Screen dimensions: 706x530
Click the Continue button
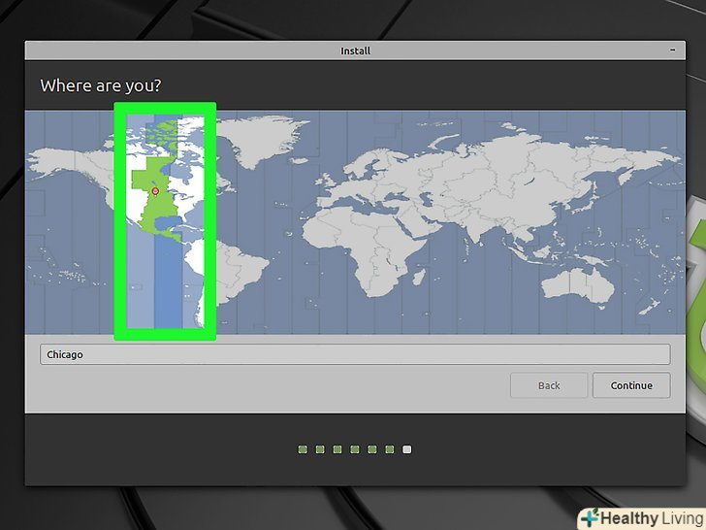point(631,385)
